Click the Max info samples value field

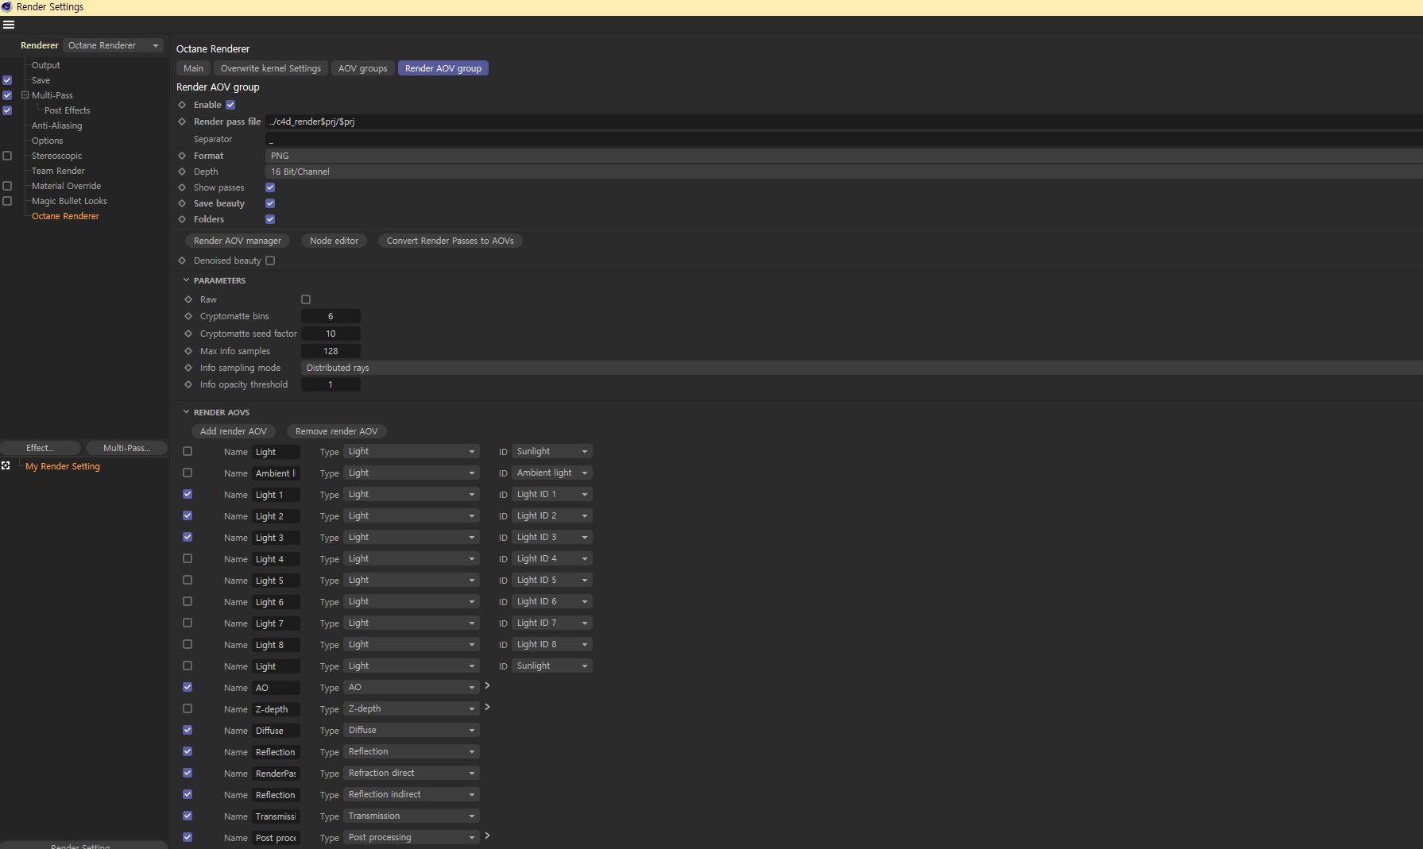[x=331, y=351]
